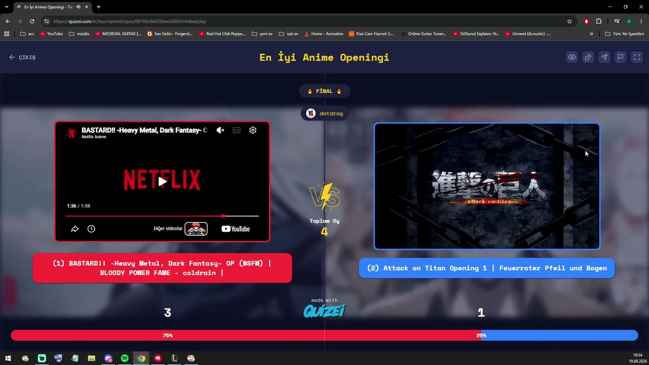Click the datdrag user badge
The height and width of the screenshot is (365, 649).
(324, 114)
